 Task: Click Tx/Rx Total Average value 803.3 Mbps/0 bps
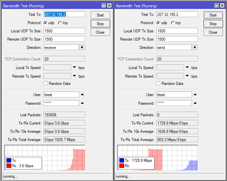click(177, 140)
